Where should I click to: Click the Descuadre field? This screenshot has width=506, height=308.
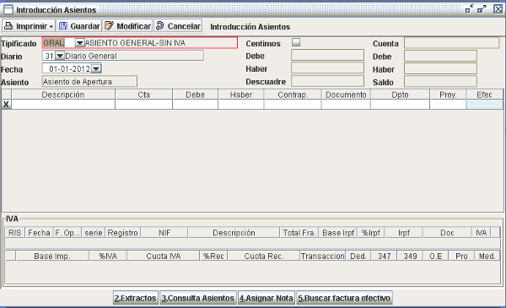pyautogui.click(x=327, y=81)
